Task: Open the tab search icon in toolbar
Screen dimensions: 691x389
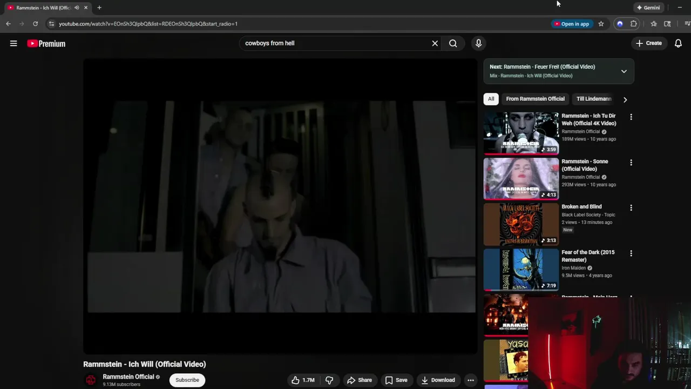Action: (667, 24)
